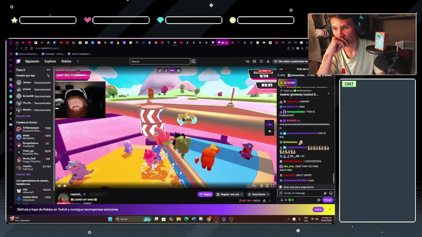Screen dimensions: 422x237
Task: Click Mostrar más under followed channels
Action: coord(23,116)
